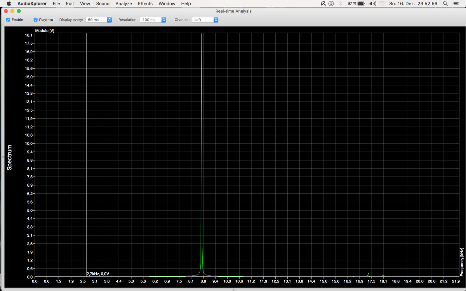Click the 12,5 label on the frequency axis
Image resolution: width=466 pixels, height=291 pixels.
click(275, 281)
